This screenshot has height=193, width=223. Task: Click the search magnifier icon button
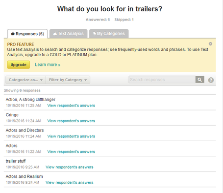click(x=199, y=80)
